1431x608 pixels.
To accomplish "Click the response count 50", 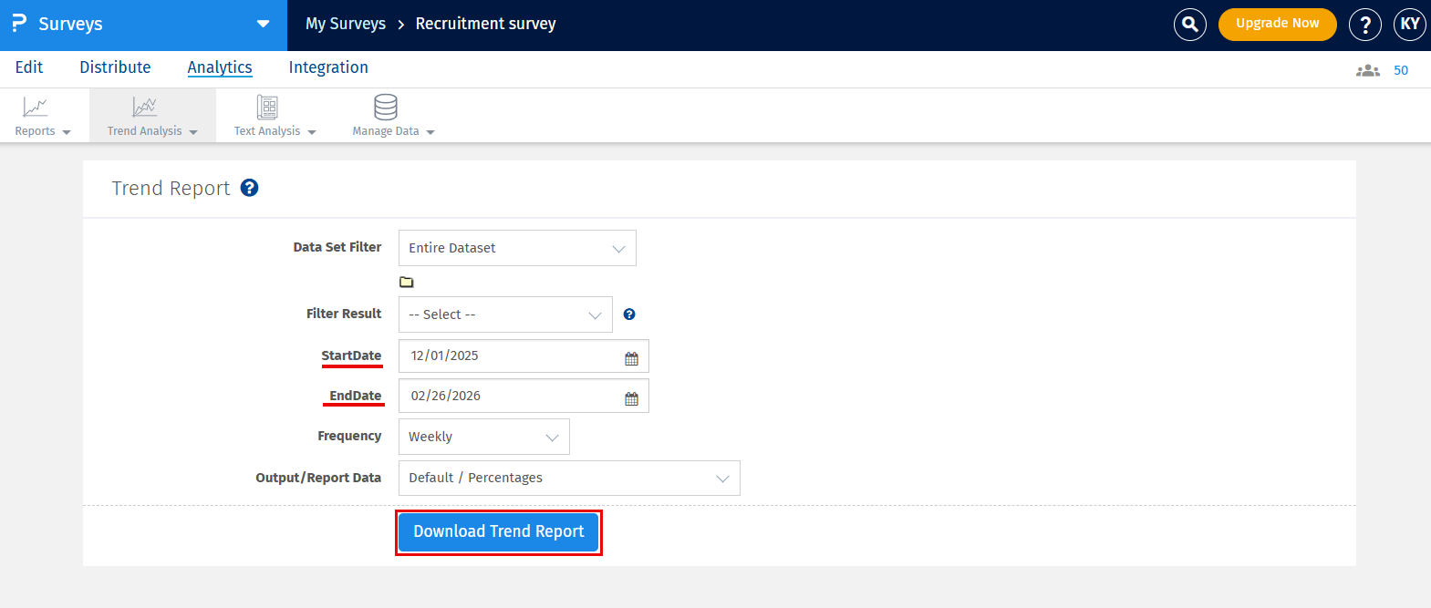I will point(1401,70).
